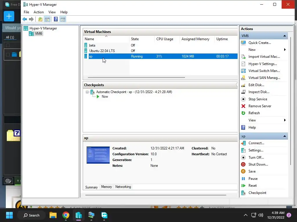Open Import Virtual Machine action

coord(264,57)
